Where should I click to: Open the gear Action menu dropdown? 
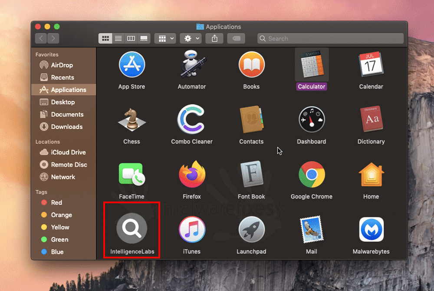pyautogui.click(x=191, y=38)
